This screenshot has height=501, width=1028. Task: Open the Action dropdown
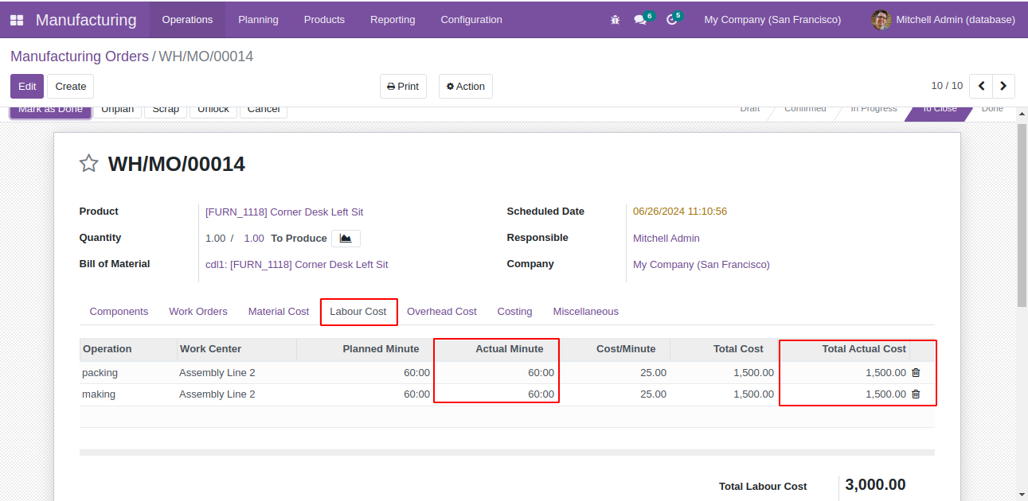(466, 86)
